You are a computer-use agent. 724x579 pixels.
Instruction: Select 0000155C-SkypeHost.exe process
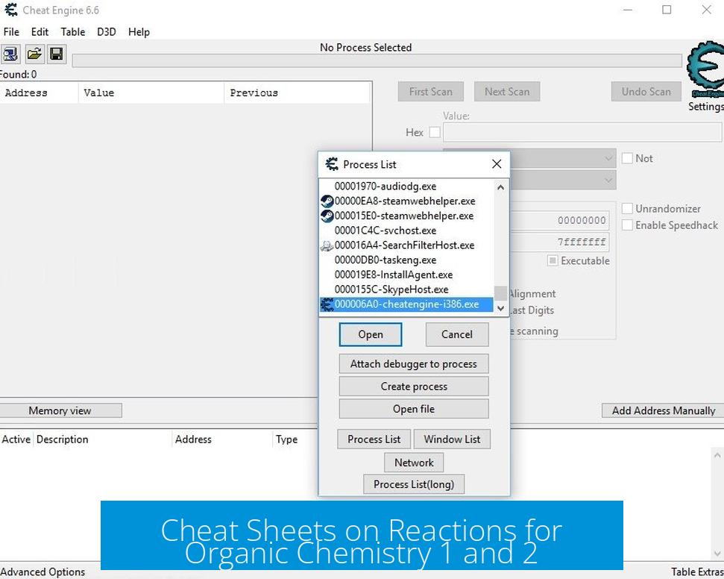pos(406,289)
